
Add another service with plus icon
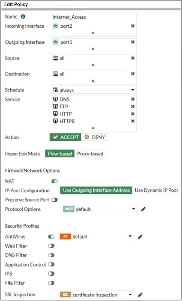tap(93, 128)
